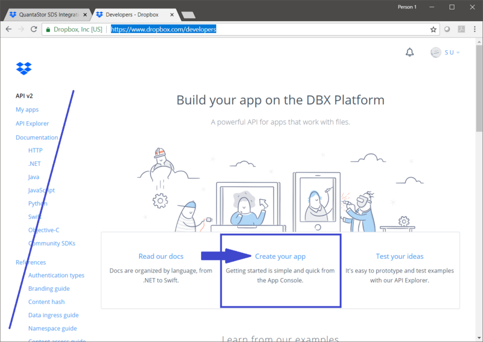Open the References section link
Screen dimensions: 483x342
pos(31,262)
